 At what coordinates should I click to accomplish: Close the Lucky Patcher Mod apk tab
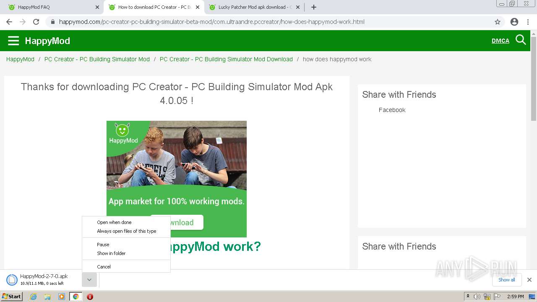click(x=298, y=7)
